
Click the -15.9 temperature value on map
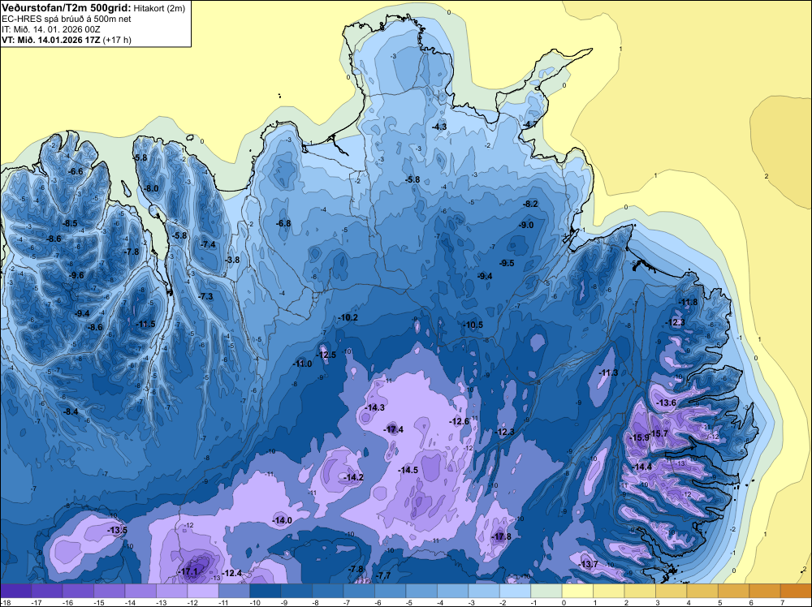pyautogui.click(x=639, y=437)
